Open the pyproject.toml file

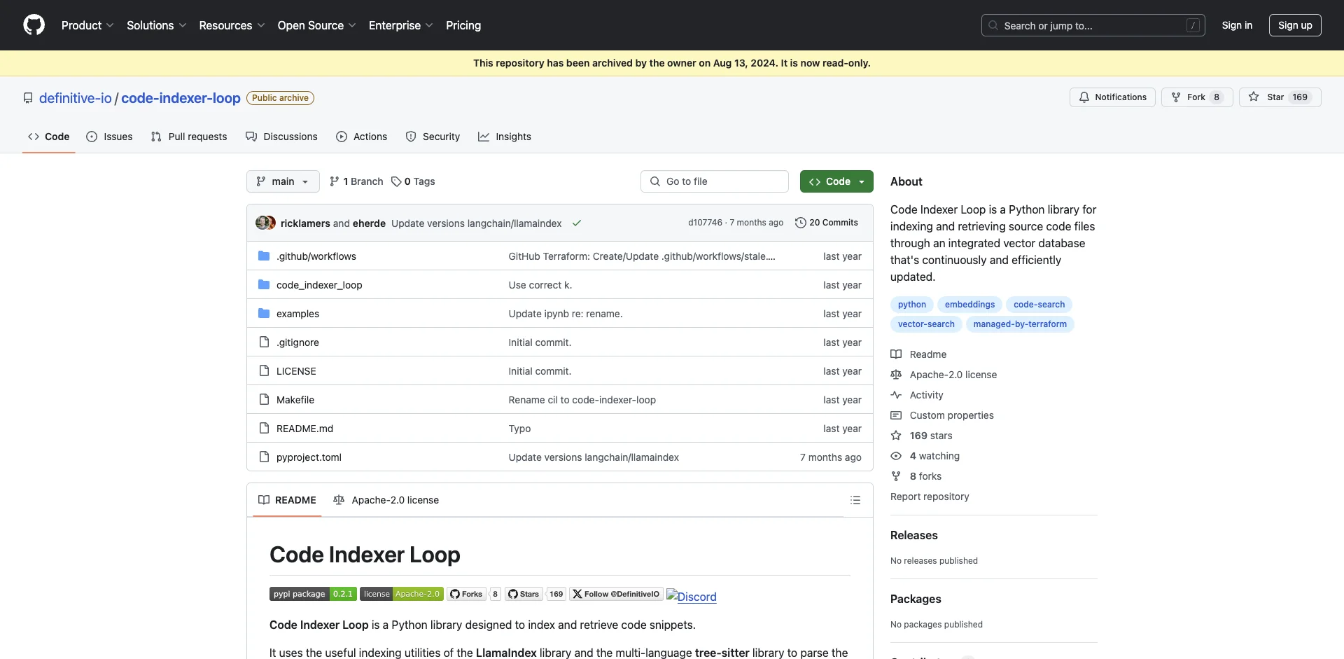point(309,457)
